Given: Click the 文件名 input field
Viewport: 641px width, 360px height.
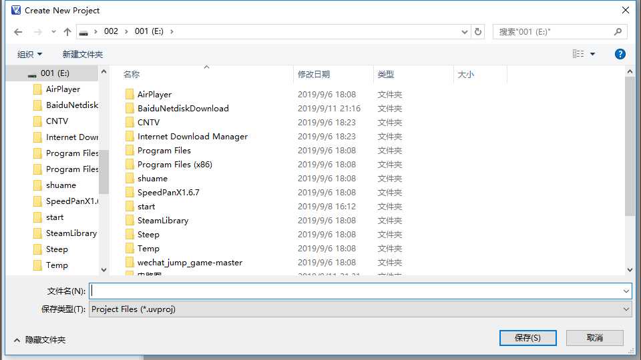Looking at the screenshot, I should pos(356,291).
